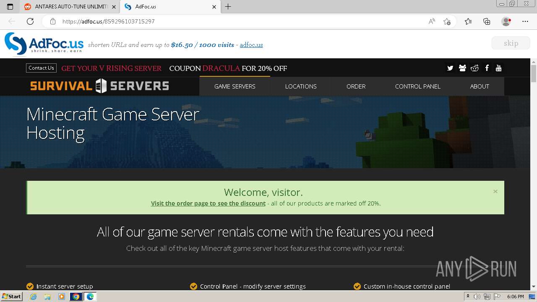Open tab actions menu icon
The width and height of the screenshot is (537, 302).
coord(10,7)
